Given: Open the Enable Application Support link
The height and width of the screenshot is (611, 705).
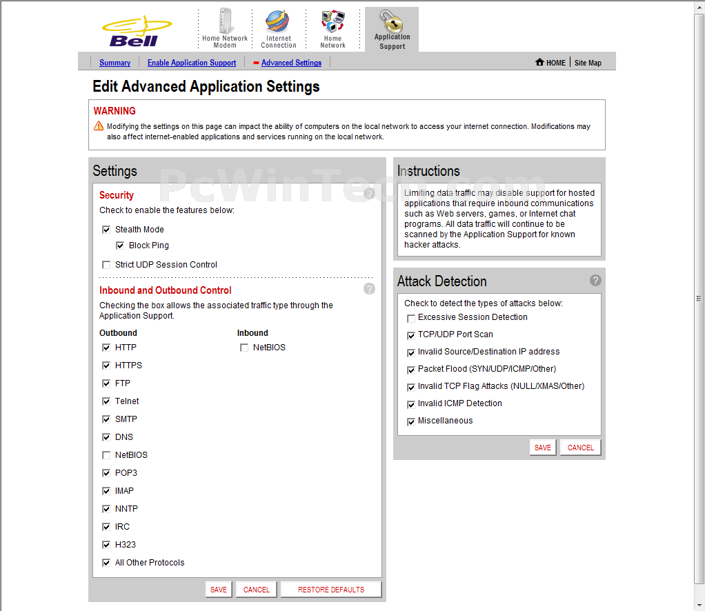Looking at the screenshot, I should (x=192, y=63).
